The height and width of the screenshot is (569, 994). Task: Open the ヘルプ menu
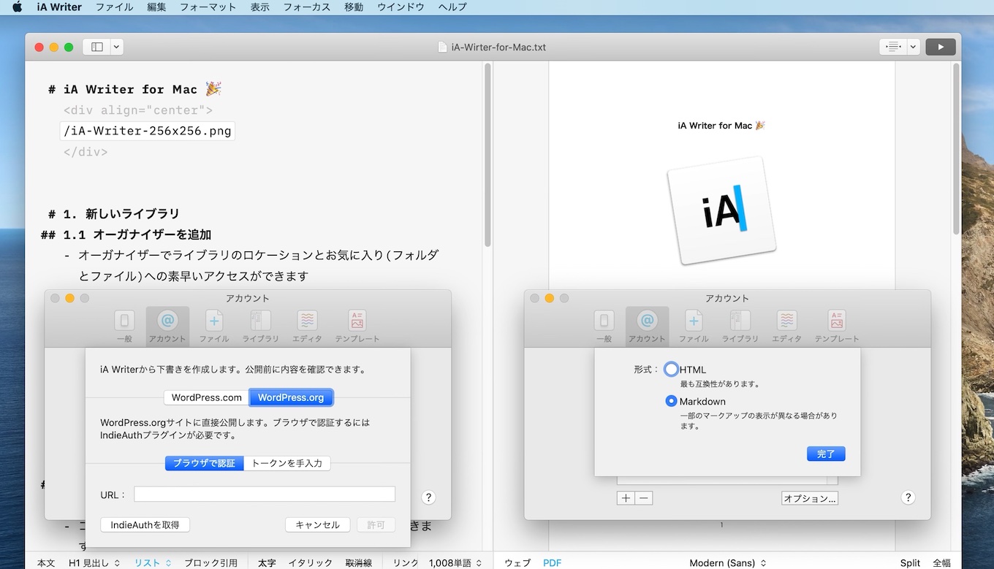tap(452, 7)
